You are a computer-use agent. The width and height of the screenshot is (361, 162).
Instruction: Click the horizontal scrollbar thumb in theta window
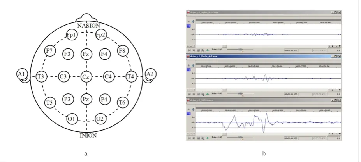(225, 90)
